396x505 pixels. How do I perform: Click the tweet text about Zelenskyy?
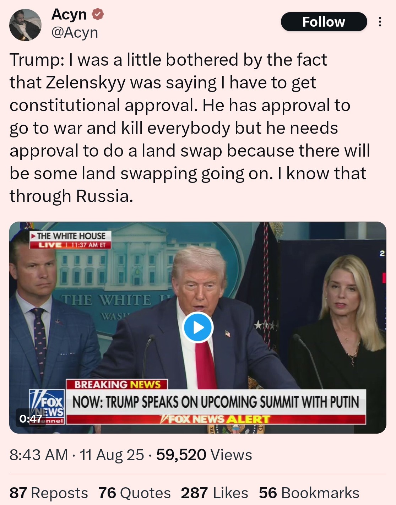coord(190,128)
